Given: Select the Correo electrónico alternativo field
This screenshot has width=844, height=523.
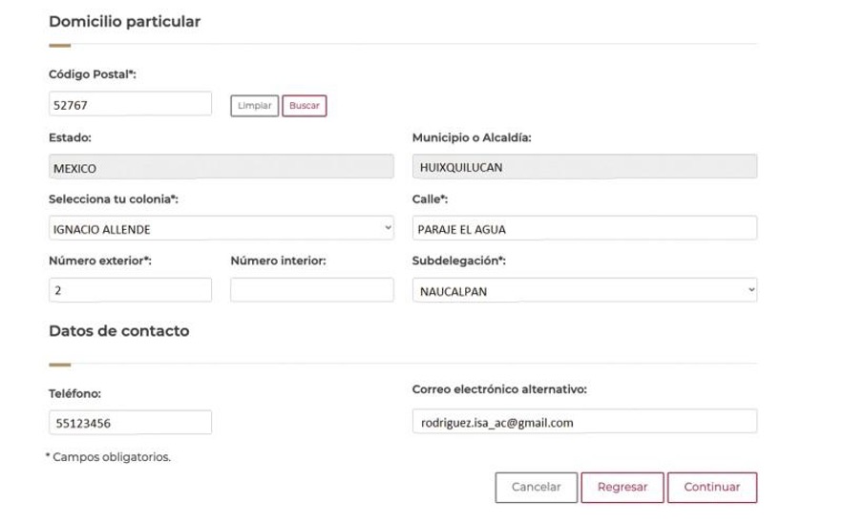Looking at the screenshot, I should pos(584,421).
